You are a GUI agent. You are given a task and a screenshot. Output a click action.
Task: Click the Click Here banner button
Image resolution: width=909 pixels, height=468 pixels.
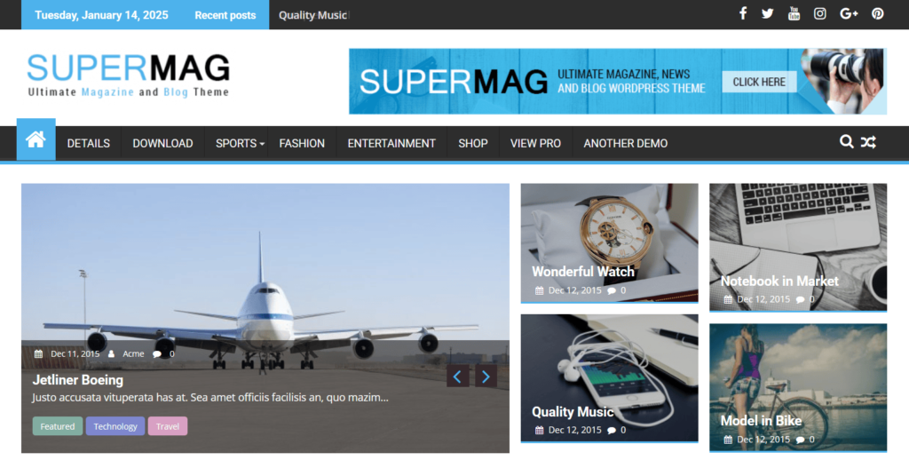[x=759, y=82]
